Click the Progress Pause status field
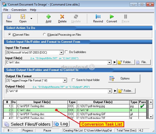 47,130
